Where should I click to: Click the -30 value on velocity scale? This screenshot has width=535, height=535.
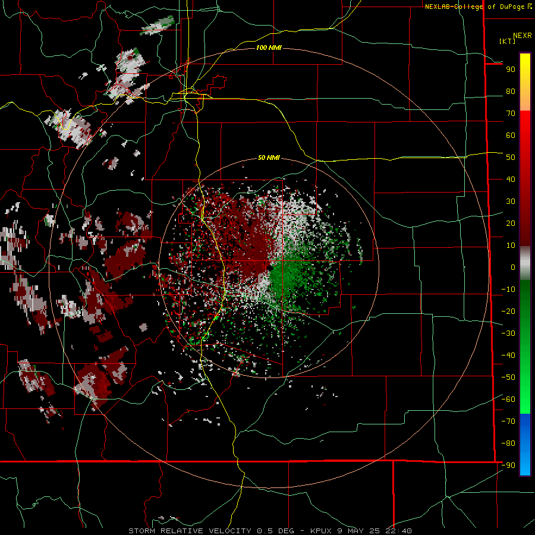pyautogui.click(x=508, y=333)
